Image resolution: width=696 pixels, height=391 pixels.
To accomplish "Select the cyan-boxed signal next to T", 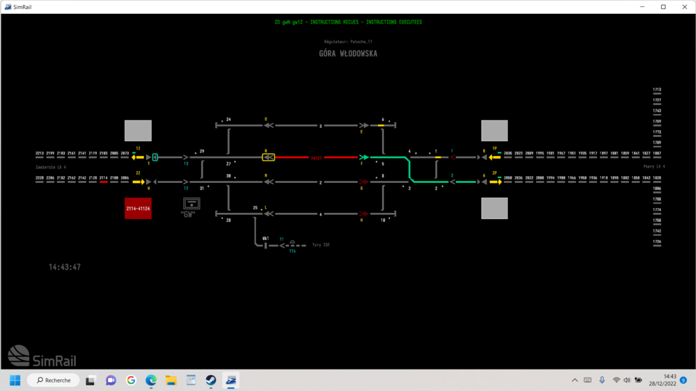I will click(155, 157).
